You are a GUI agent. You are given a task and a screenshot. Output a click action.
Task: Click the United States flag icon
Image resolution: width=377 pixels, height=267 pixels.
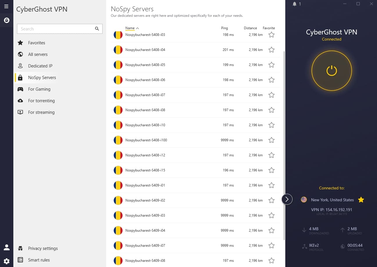pos(304,200)
